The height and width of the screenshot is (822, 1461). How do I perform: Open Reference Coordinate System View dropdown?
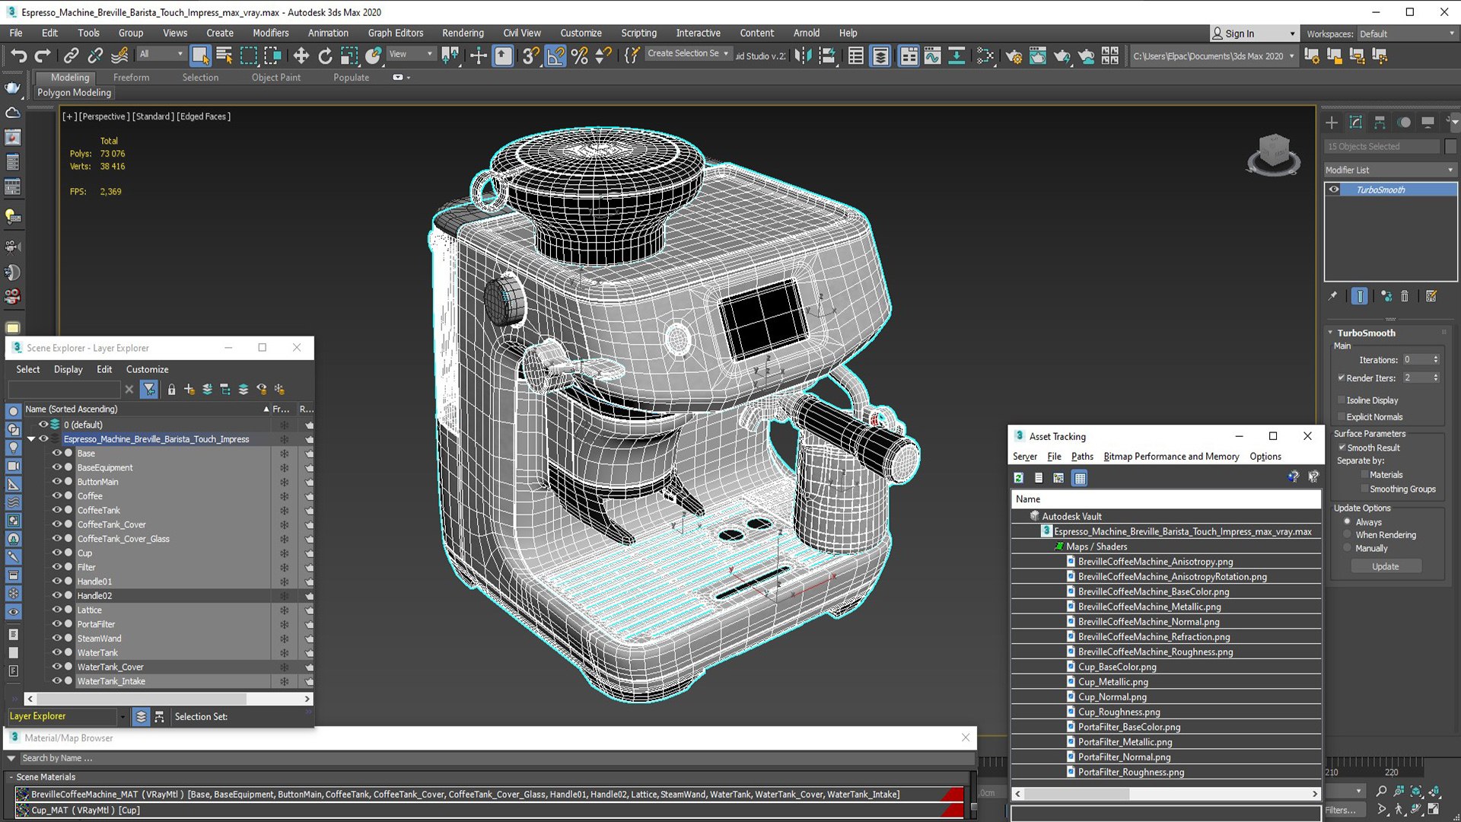pos(411,54)
